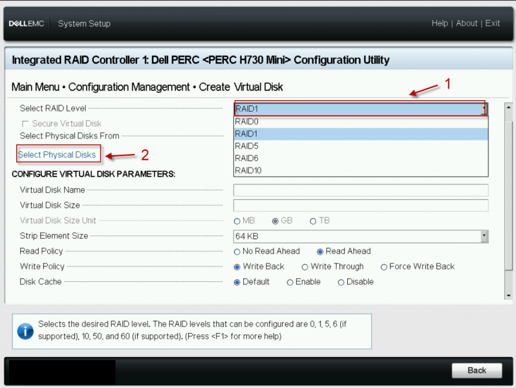Viewport: 516px width, 388px height.
Task: Click the Disk Cache label
Action: [41, 282]
